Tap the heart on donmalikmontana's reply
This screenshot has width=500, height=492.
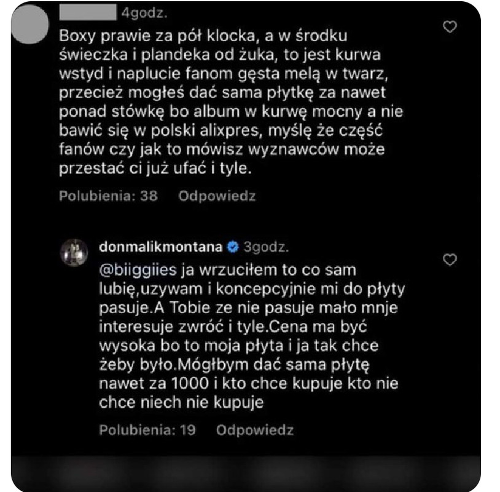(450, 260)
